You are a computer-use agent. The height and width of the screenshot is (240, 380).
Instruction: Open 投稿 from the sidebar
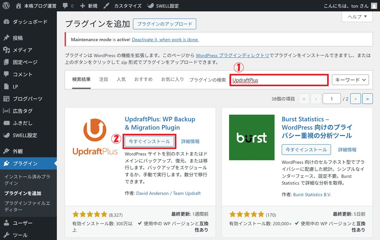click(x=18, y=38)
